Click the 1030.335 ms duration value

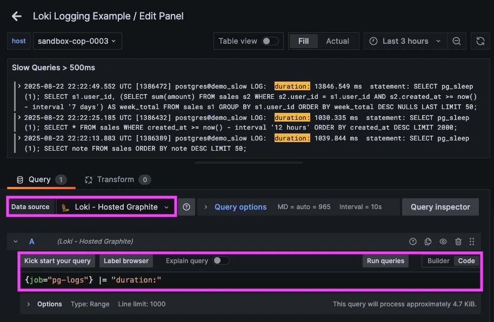pyautogui.click(x=336, y=118)
